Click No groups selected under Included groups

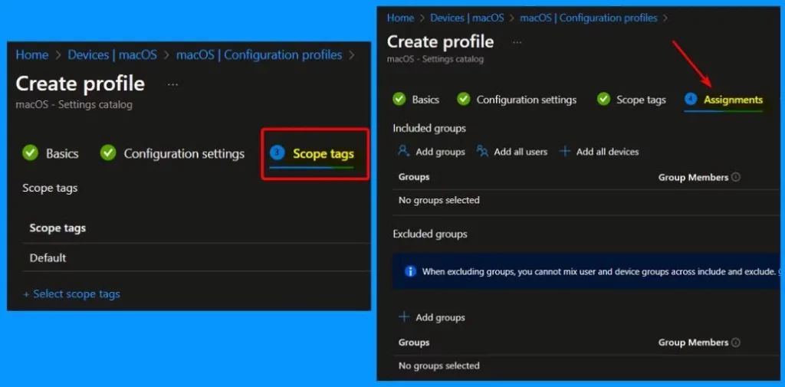tap(439, 200)
